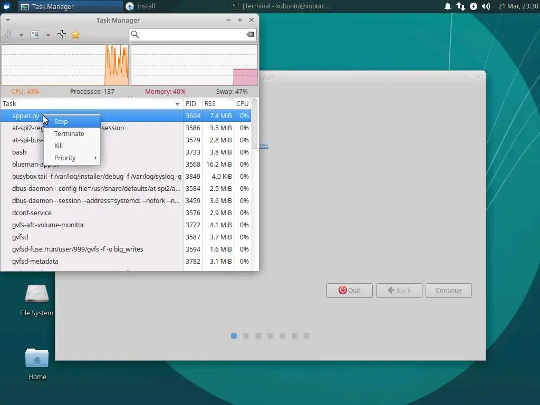Select the dbus-daemon --config-file row

coord(126,188)
